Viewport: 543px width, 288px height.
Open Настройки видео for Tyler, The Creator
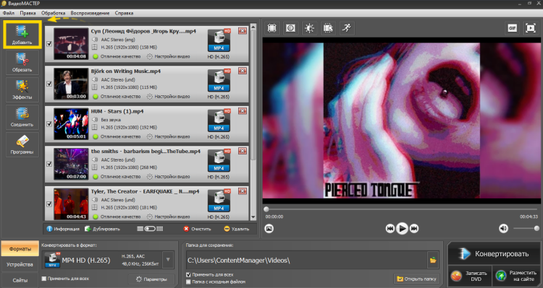pos(168,217)
